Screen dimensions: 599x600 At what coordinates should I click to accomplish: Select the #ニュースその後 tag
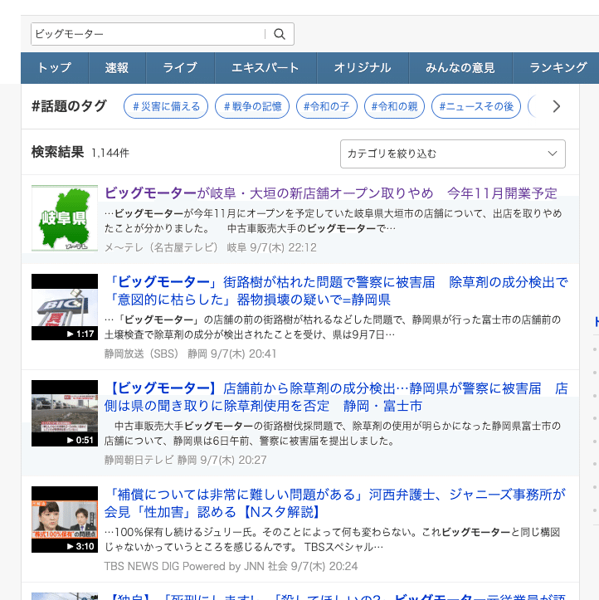click(476, 106)
